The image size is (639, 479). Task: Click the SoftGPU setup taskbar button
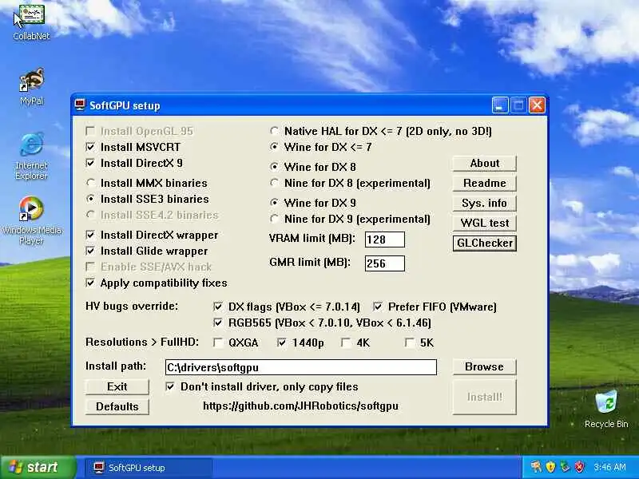pyautogui.click(x=149, y=467)
